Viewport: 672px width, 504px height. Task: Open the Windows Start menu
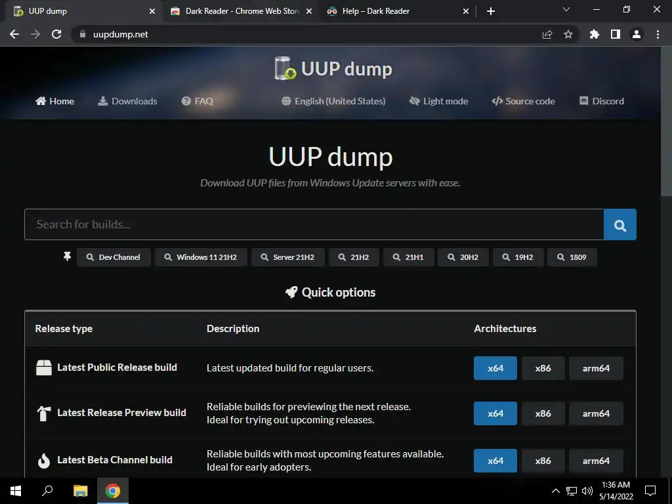(x=16, y=491)
